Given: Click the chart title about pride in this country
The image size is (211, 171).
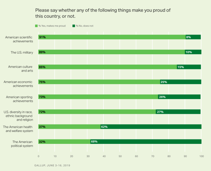Looking at the screenshot, I should [103, 13].
